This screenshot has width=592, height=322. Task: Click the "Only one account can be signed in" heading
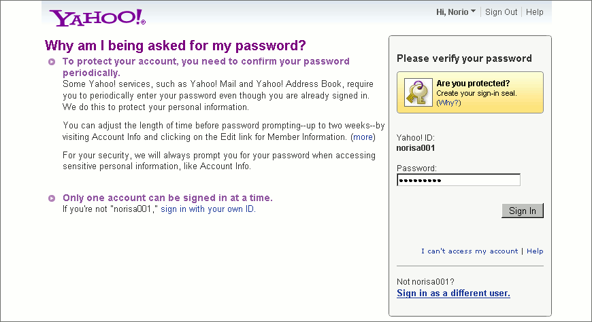(x=167, y=198)
